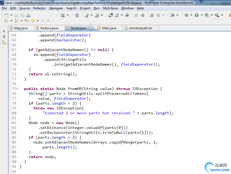
Task: Click the run/stop server icon
Action: 117,15
